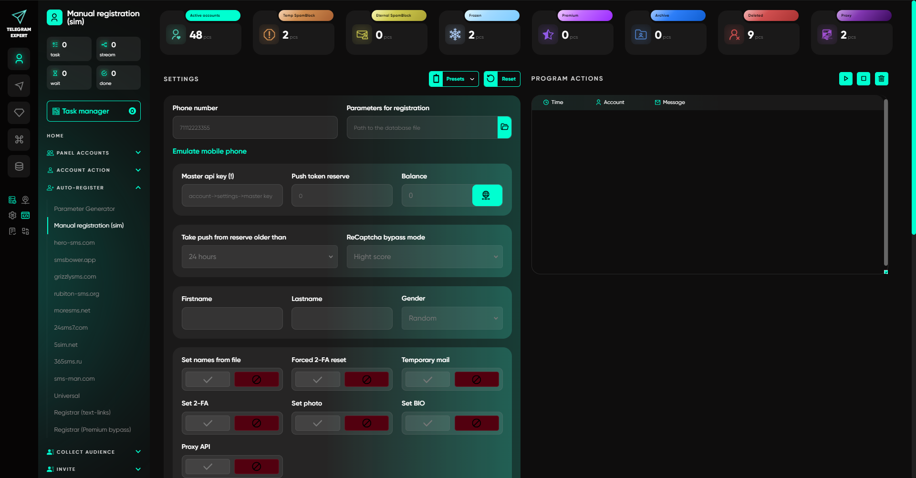Open the database stack sidebar section
This screenshot has height=478, width=916.
point(19,166)
